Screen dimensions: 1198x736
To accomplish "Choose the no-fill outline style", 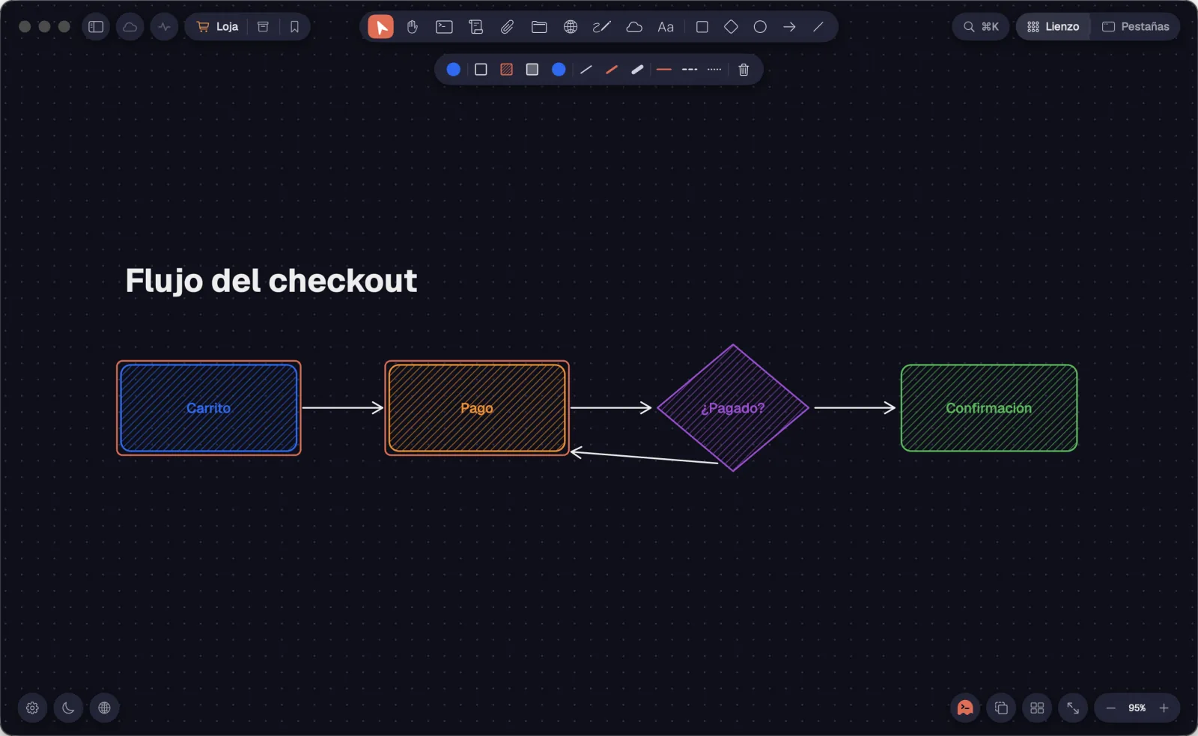I will [x=481, y=70].
